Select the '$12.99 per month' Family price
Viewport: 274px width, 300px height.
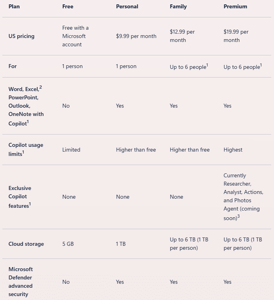[182, 36]
